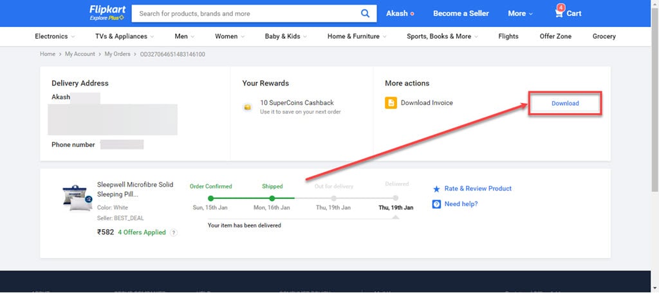Expand TVs & Appliances category menu

(125, 36)
